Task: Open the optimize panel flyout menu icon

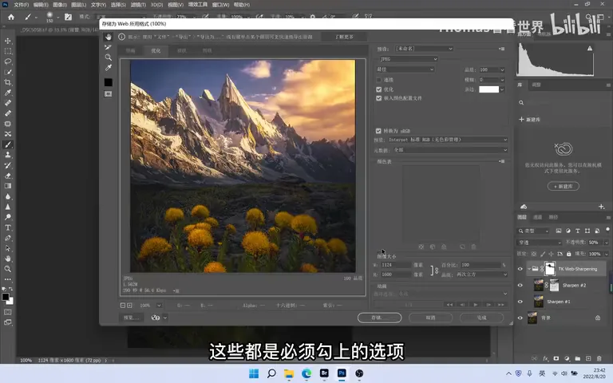Action: [x=502, y=49]
